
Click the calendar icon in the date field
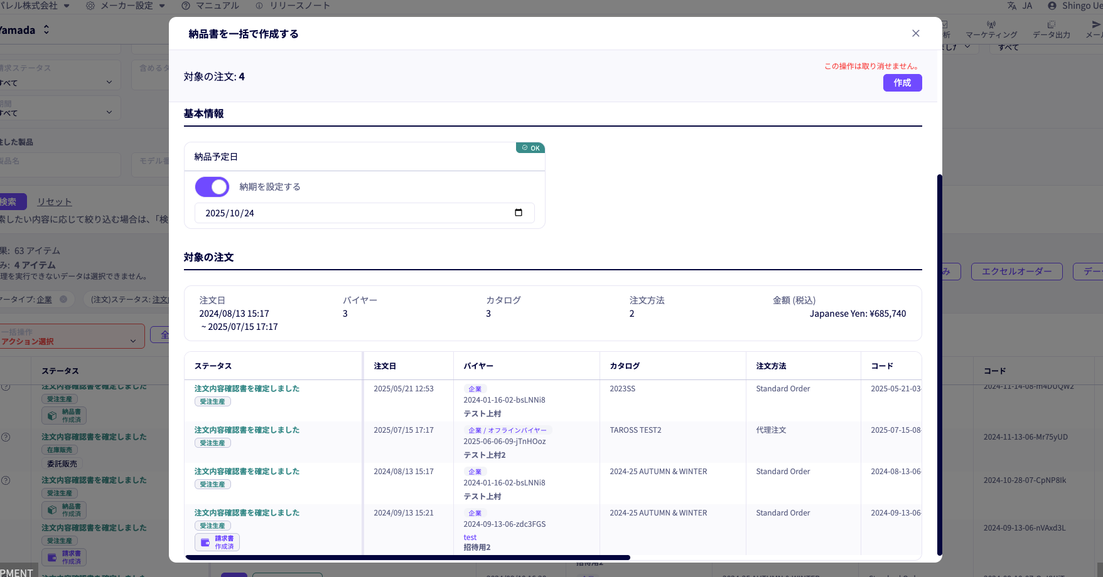(x=518, y=213)
